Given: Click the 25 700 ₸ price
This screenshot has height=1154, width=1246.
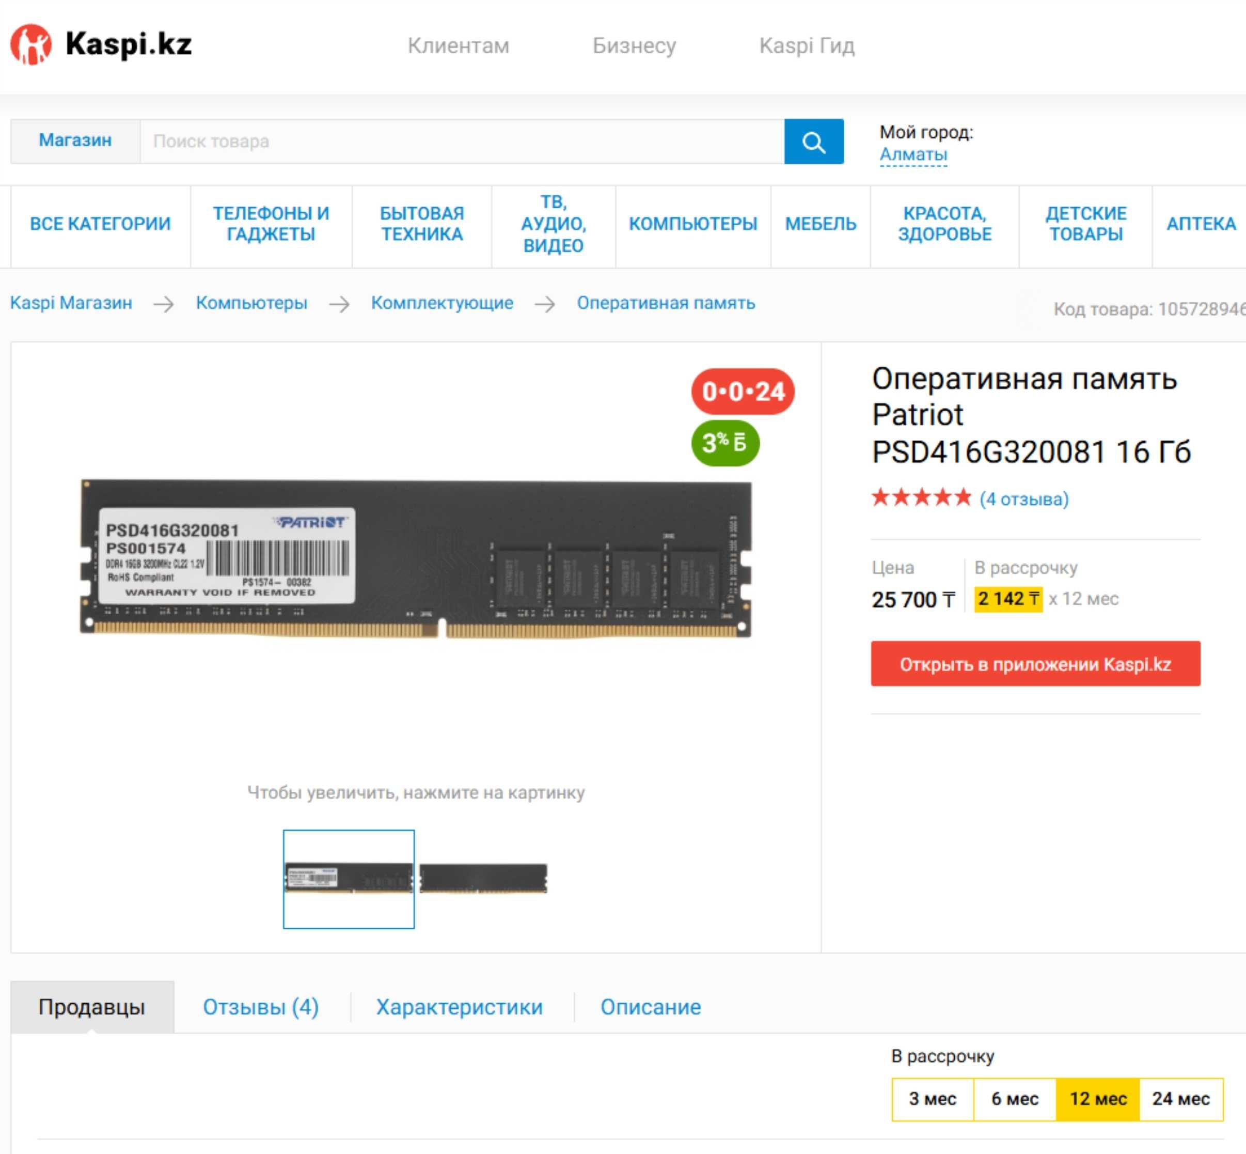Looking at the screenshot, I should click(913, 600).
